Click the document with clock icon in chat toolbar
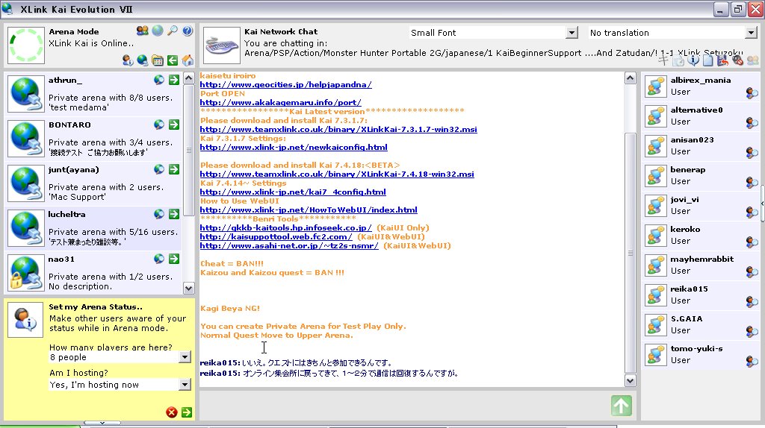 click(x=678, y=60)
